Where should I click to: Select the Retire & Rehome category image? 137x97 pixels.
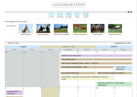(115, 28)
